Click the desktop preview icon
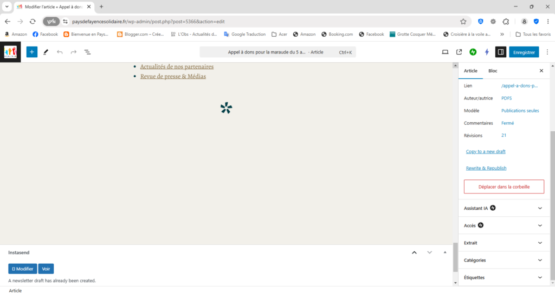Screen dimensions: 555x294 pyautogui.click(x=445, y=52)
